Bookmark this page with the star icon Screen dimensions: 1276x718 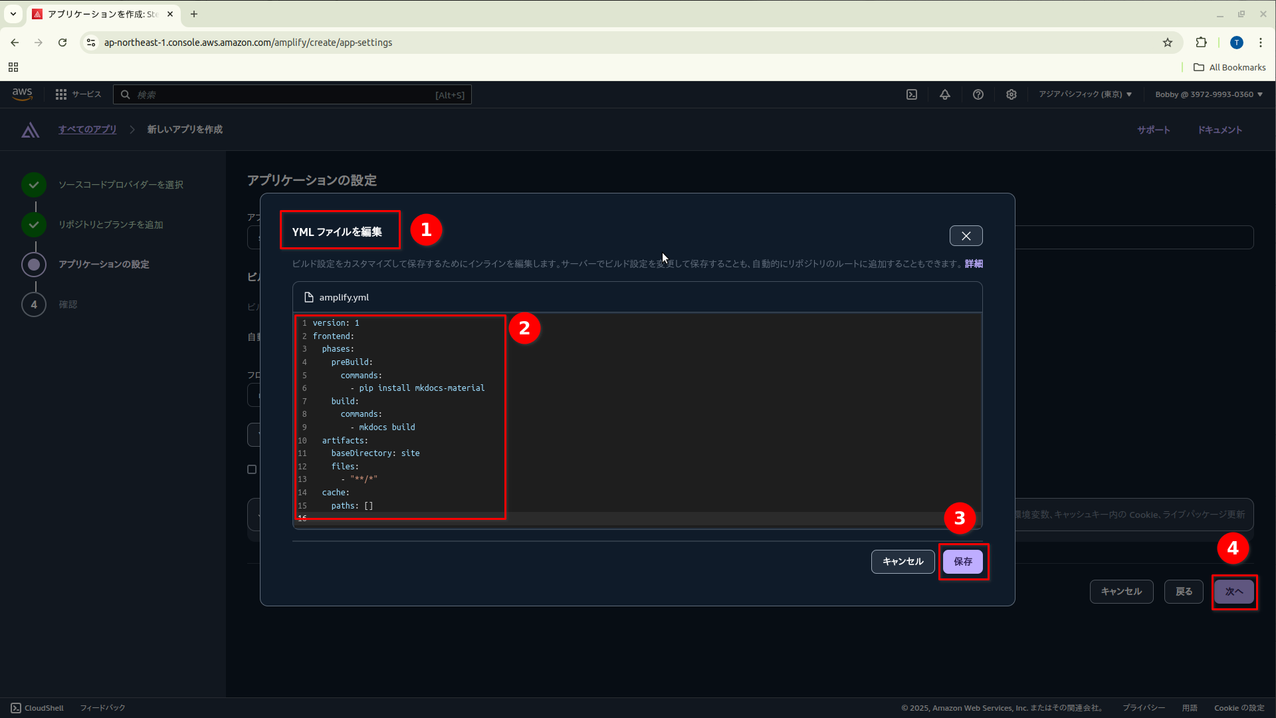(1168, 42)
